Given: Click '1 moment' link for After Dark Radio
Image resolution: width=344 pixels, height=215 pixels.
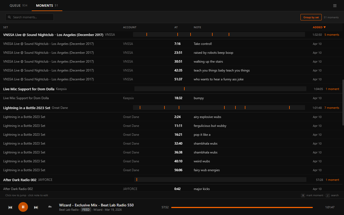Looking at the screenshot, I should [332, 180].
